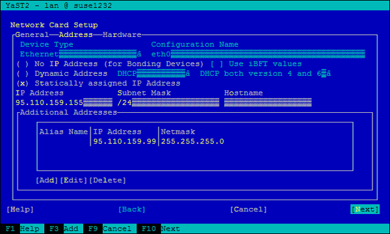The width and height of the screenshot is (390, 234).
Task: Switch to the General tab
Action: click(x=32, y=34)
